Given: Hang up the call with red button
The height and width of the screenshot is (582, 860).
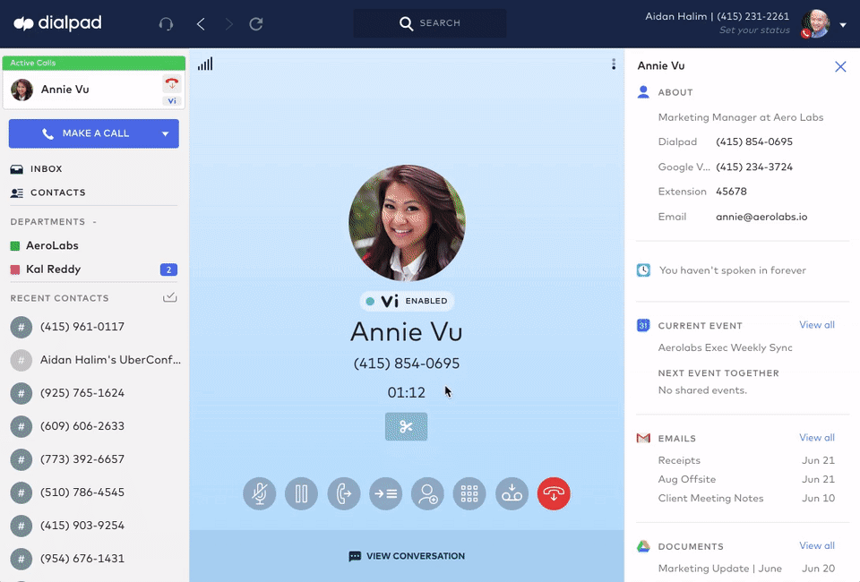Looking at the screenshot, I should coord(554,493).
